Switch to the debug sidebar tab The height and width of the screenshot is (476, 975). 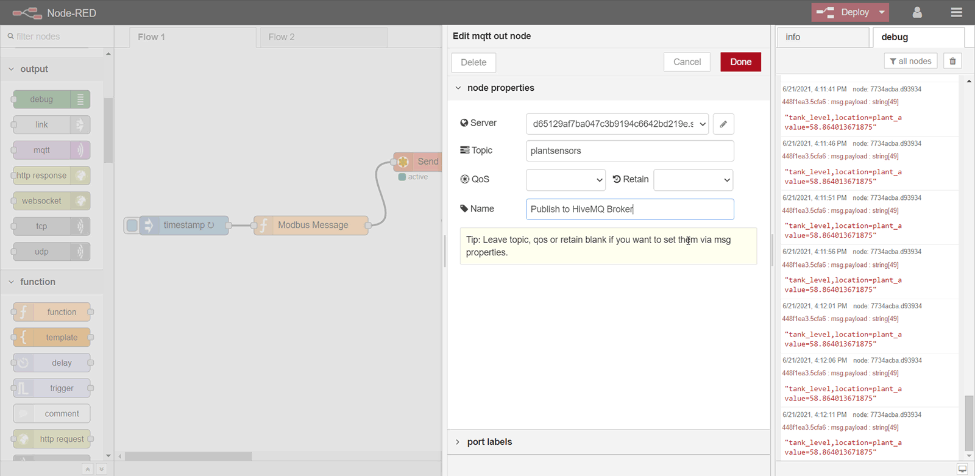[x=918, y=37]
